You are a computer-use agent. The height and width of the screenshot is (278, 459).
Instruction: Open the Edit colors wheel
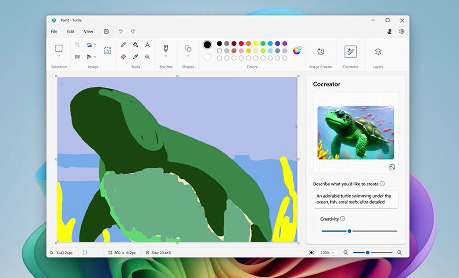click(297, 50)
